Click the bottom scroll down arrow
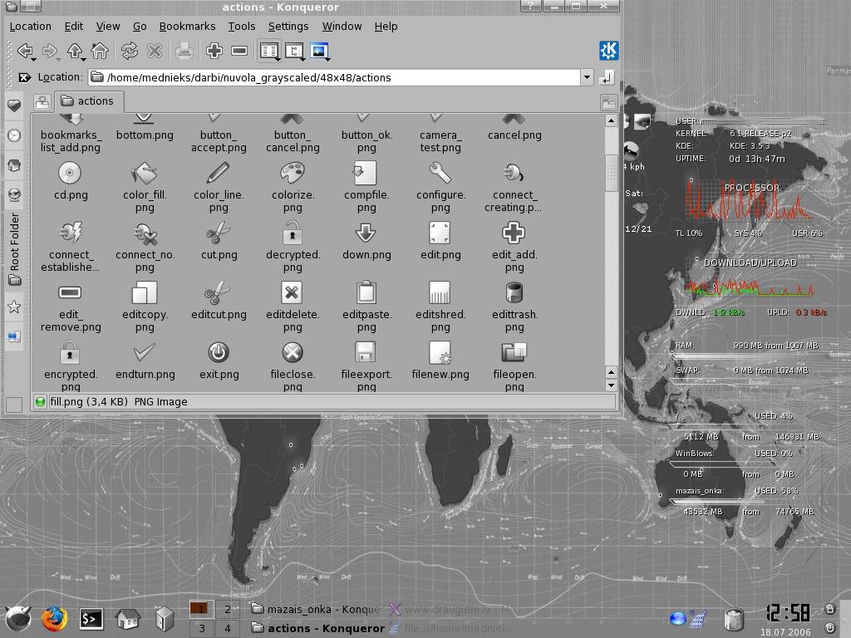 click(611, 385)
